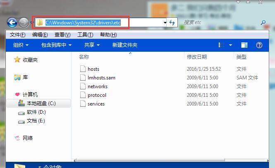Click the file name services
The width and height of the screenshot is (275, 168).
[96, 104]
